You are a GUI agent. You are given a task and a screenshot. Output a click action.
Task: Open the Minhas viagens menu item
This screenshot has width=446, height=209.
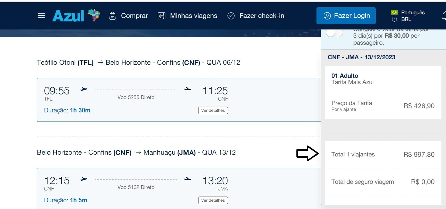coord(194,16)
